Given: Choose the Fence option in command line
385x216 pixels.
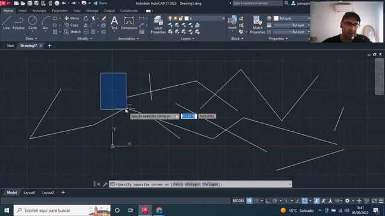Looking at the screenshot, I should click(178, 184).
